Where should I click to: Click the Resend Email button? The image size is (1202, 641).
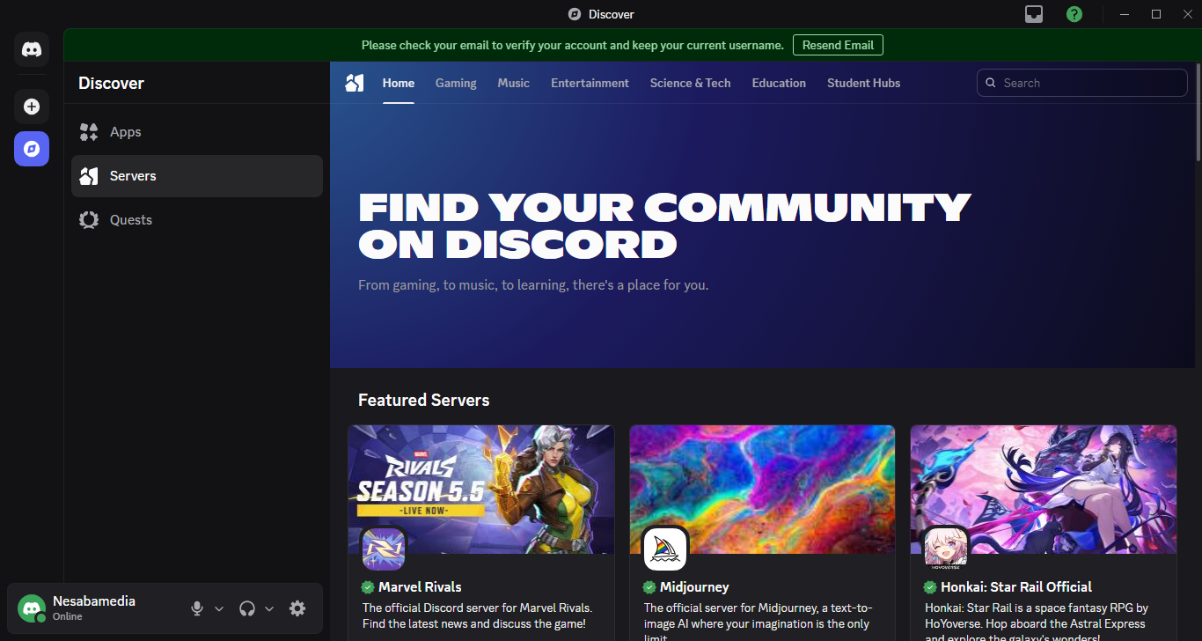837,45
